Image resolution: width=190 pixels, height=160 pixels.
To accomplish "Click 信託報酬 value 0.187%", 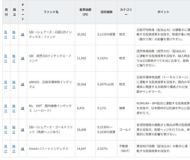I will (x=102, y=149).
